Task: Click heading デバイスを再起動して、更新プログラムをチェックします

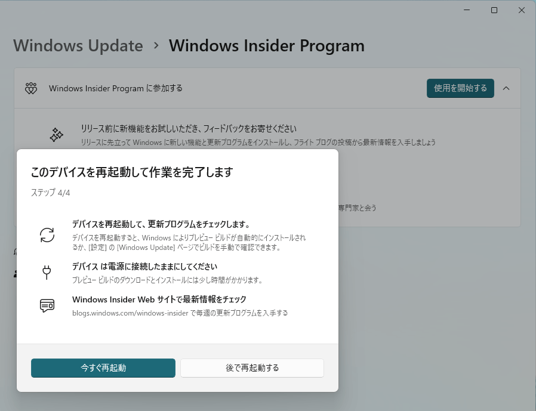Action: [x=161, y=224]
